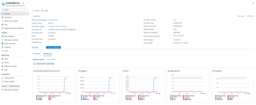
Task: Click the Tasks (preview) icon
Action: click(2, 78)
